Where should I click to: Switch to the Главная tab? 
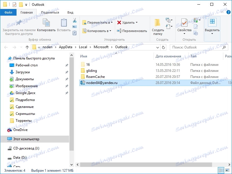tap(27, 12)
